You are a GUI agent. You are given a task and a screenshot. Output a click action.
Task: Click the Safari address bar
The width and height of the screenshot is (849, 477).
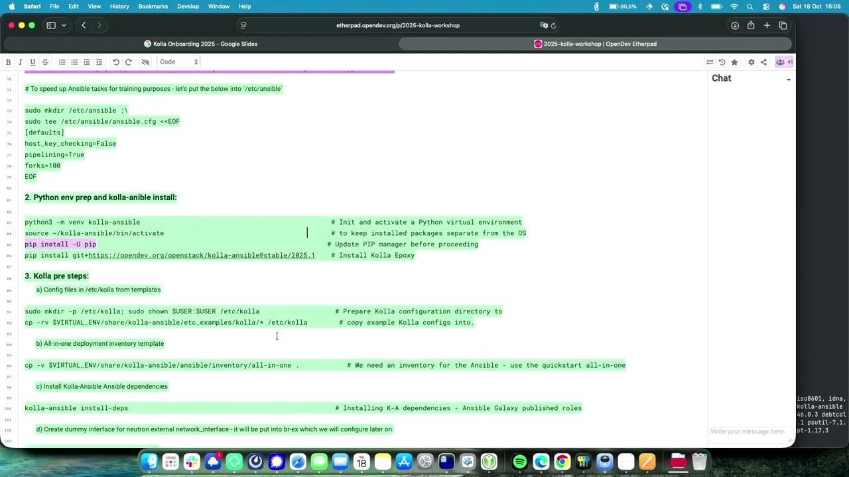tap(398, 25)
